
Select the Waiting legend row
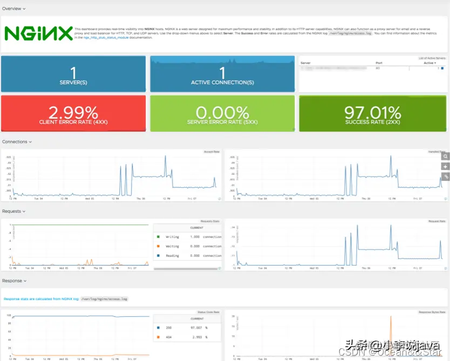187,246
